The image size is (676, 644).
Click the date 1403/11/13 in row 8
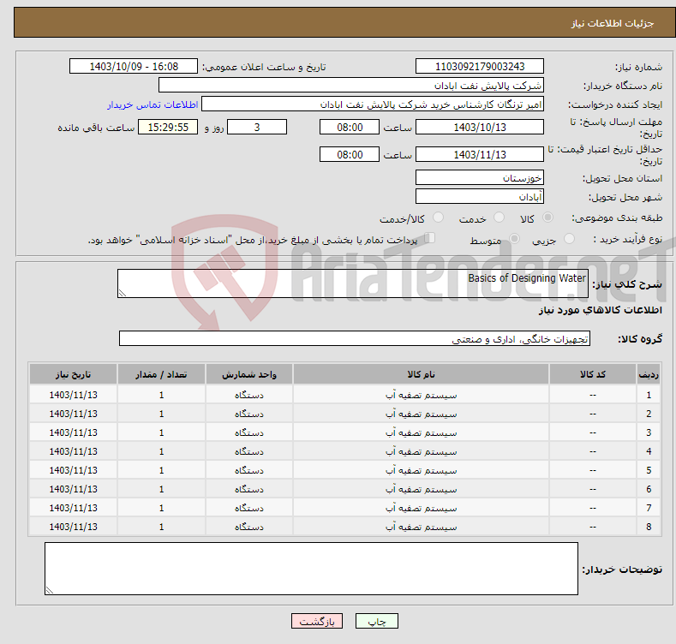point(74,527)
